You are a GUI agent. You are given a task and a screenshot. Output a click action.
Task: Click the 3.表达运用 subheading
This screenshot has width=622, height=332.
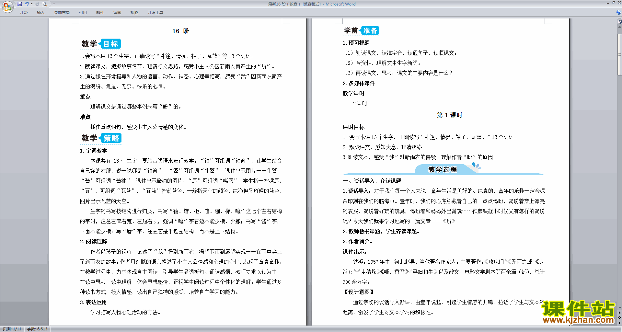point(93,303)
